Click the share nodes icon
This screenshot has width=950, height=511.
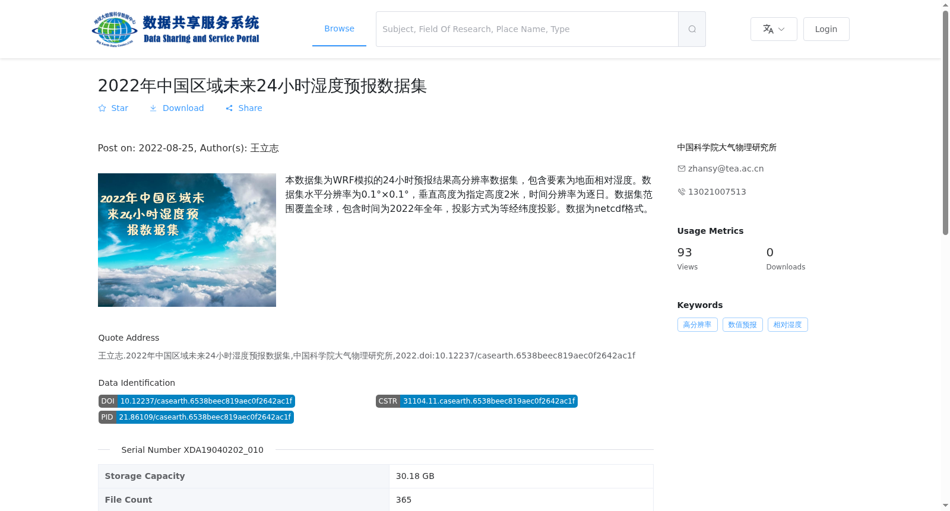tap(229, 108)
